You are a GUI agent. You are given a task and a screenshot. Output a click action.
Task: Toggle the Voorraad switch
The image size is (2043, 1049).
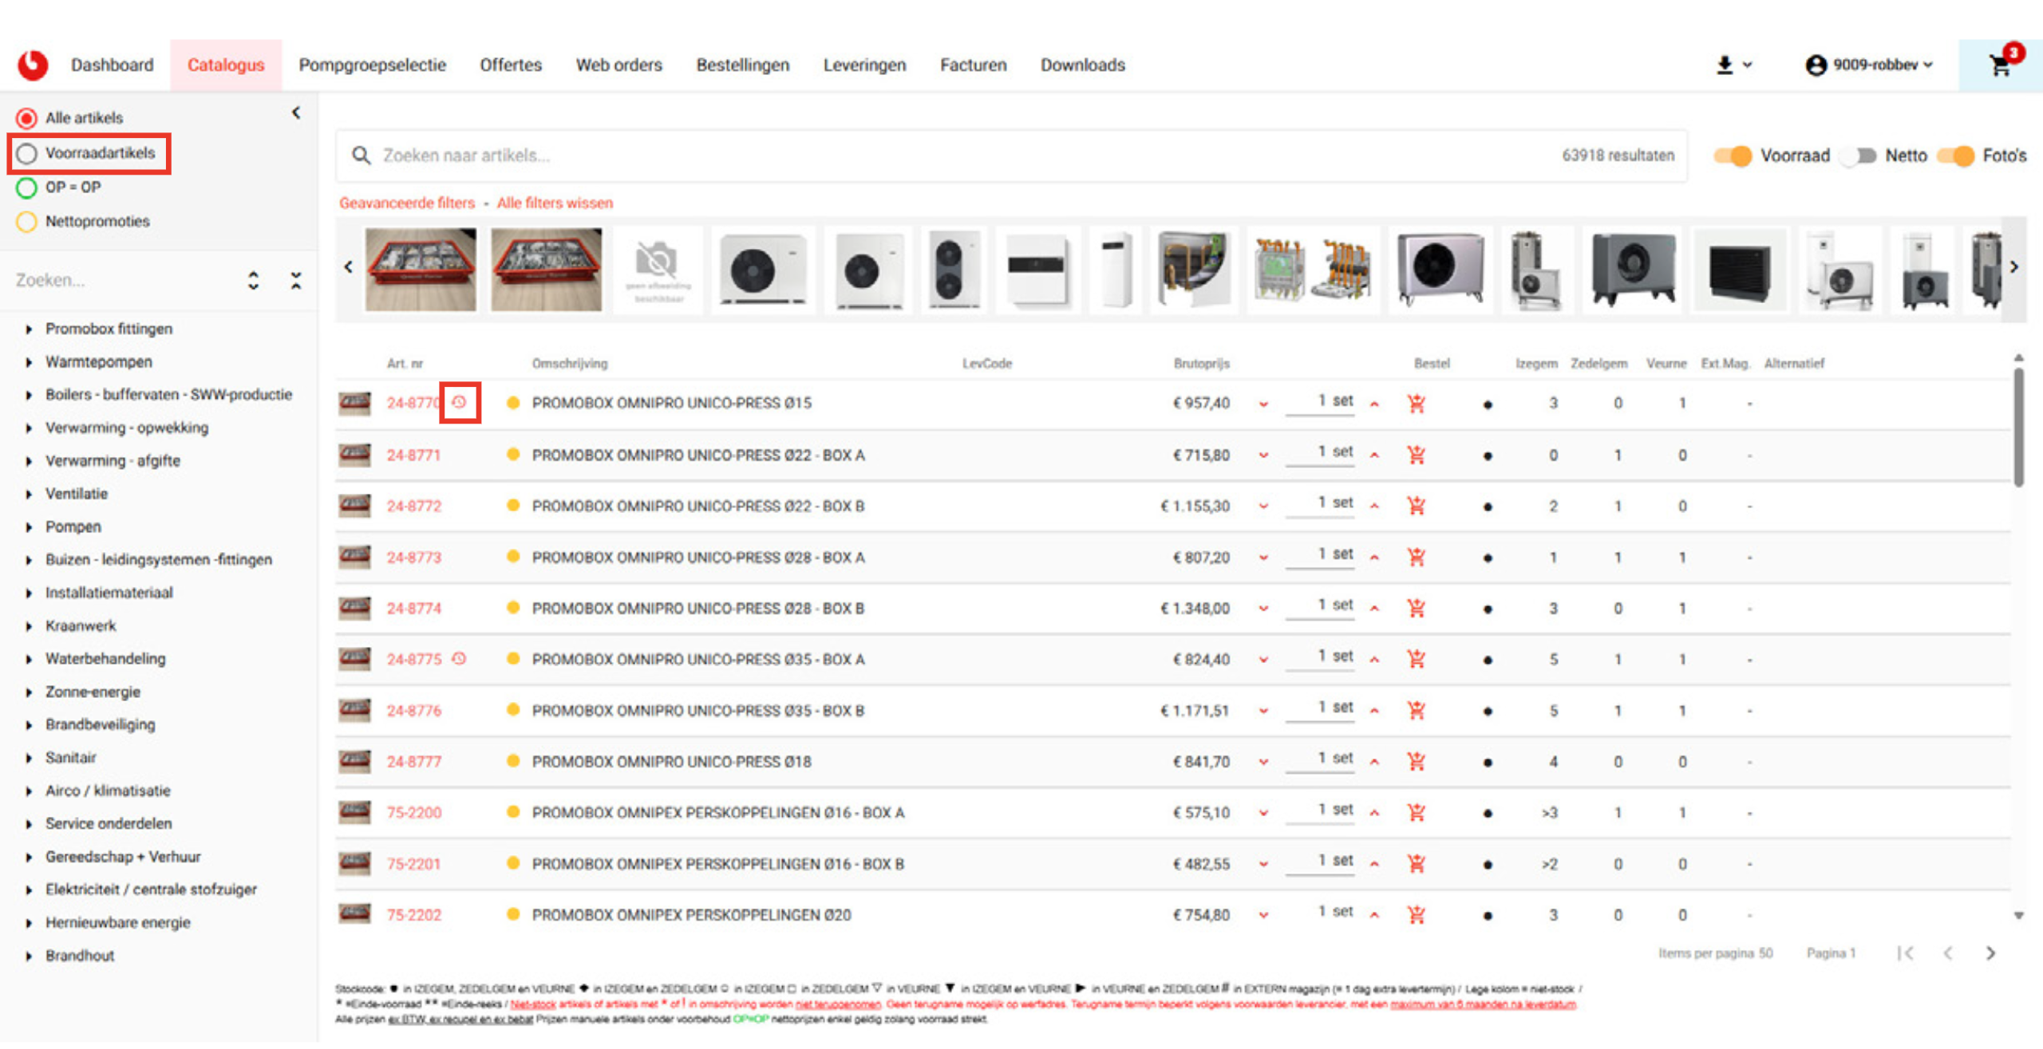(1733, 156)
